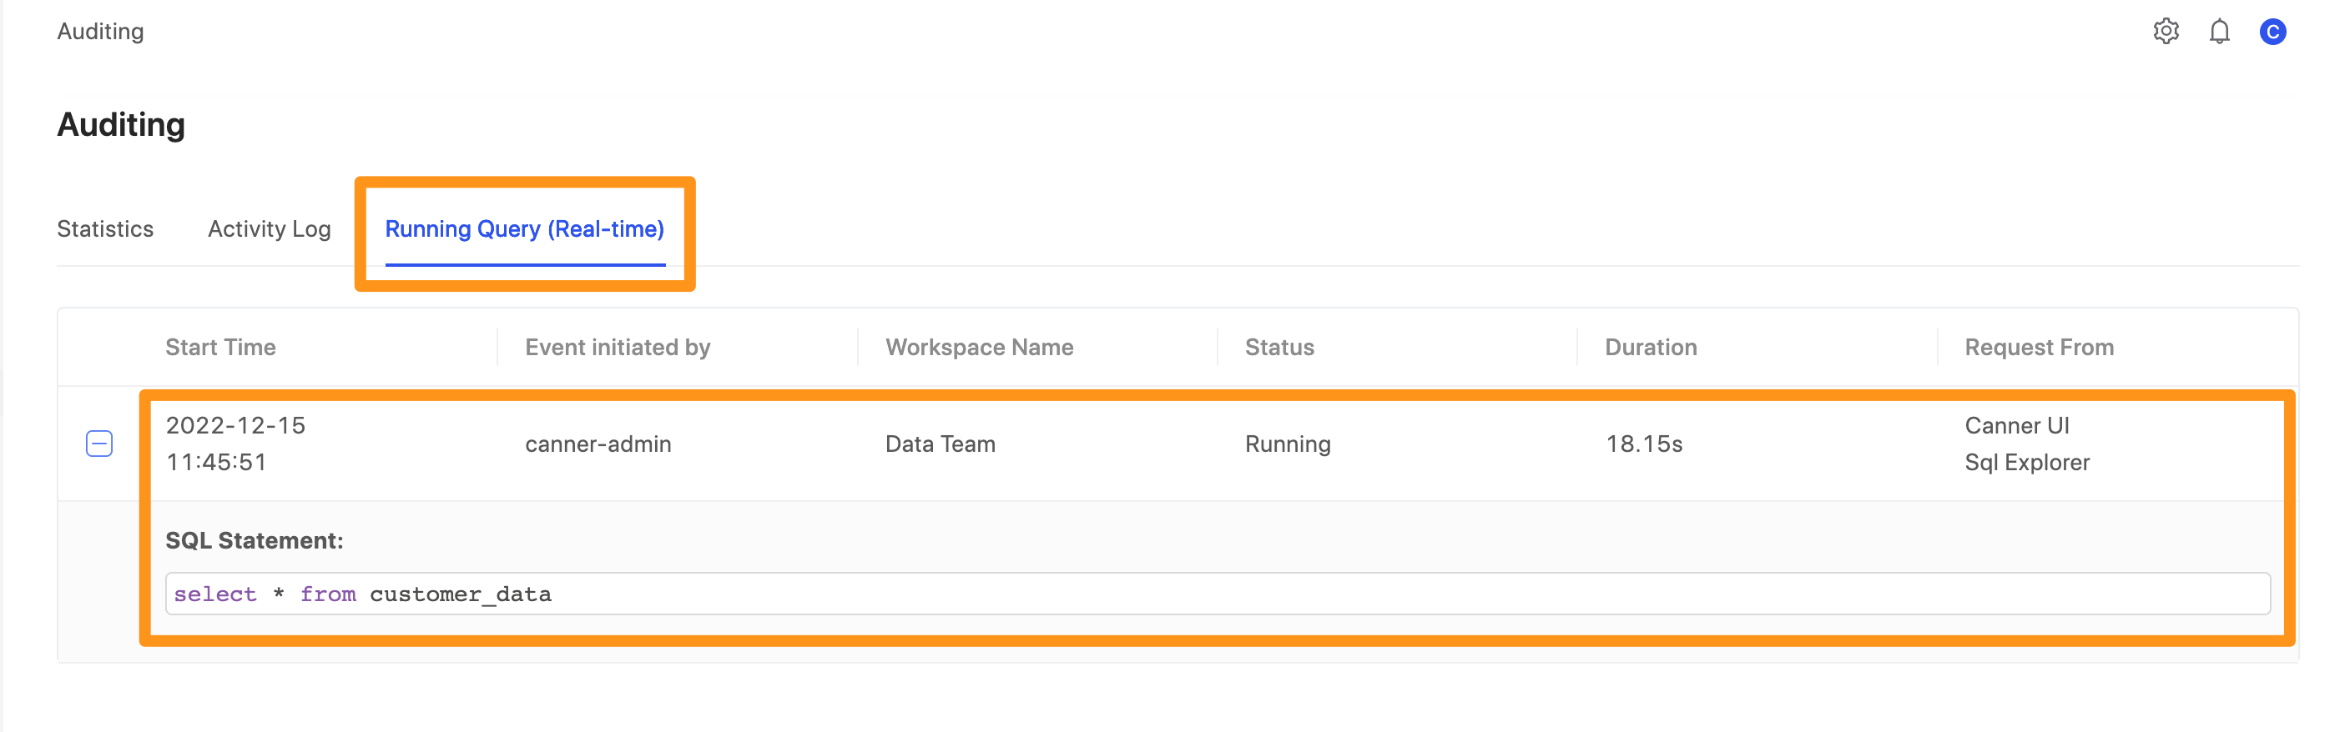Click the 18.15s duration value
This screenshot has width=2350, height=732.
tap(1643, 444)
